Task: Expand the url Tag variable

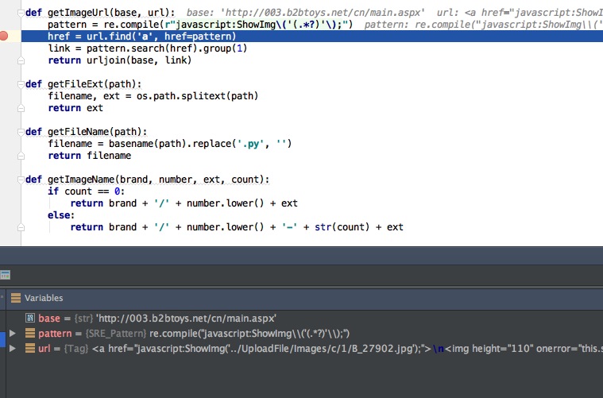Action: (13, 349)
